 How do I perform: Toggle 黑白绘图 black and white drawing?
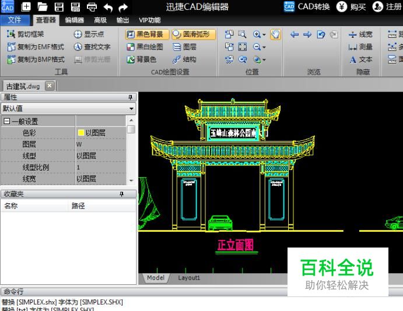click(x=145, y=47)
